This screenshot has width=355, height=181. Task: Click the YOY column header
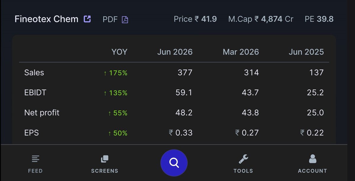pyautogui.click(x=120, y=52)
